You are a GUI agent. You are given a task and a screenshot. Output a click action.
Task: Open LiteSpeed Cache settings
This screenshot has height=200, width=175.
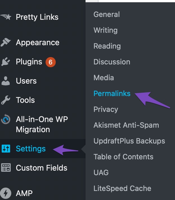pos(122,188)
